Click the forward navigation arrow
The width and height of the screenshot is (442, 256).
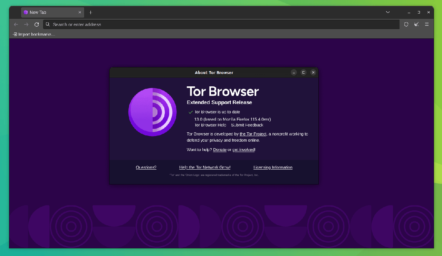coord(26,25)
